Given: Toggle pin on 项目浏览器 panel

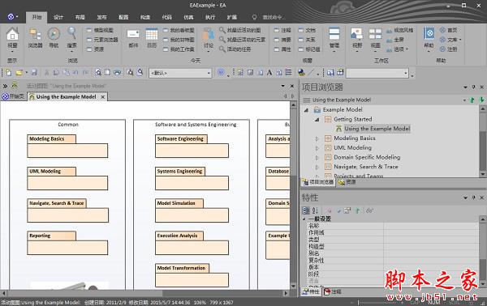Looking at the screenshot, I should pyautogui.click(x=474, y=87).
